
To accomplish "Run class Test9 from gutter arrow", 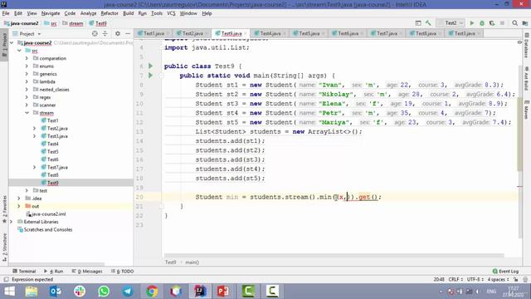I will pyautogui.click(x=150, y=66).
